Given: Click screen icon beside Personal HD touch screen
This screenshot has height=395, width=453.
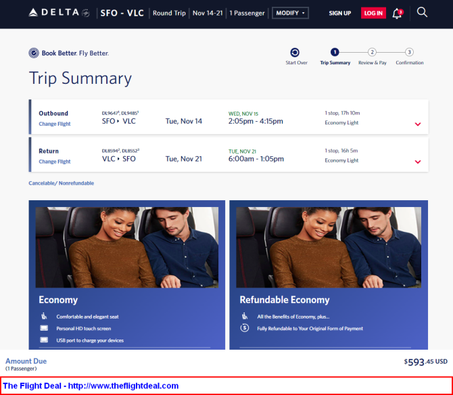Looking at the screenshot, I should tap(44, 328).
